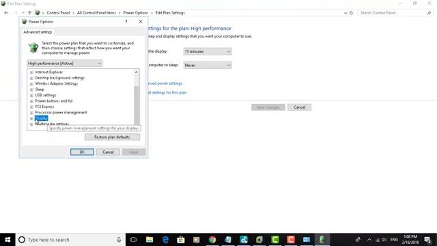Image resolution: width=437 pixels, height=246 pixels.
Task: Select the USB settings row
Action: (46, 95)
